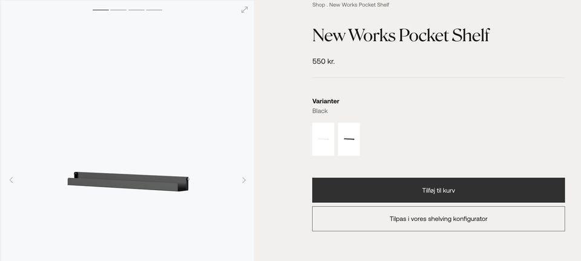The image size is (581, 261).
Task: Jump to the second carousel indicator line
Action: (119, 10)
